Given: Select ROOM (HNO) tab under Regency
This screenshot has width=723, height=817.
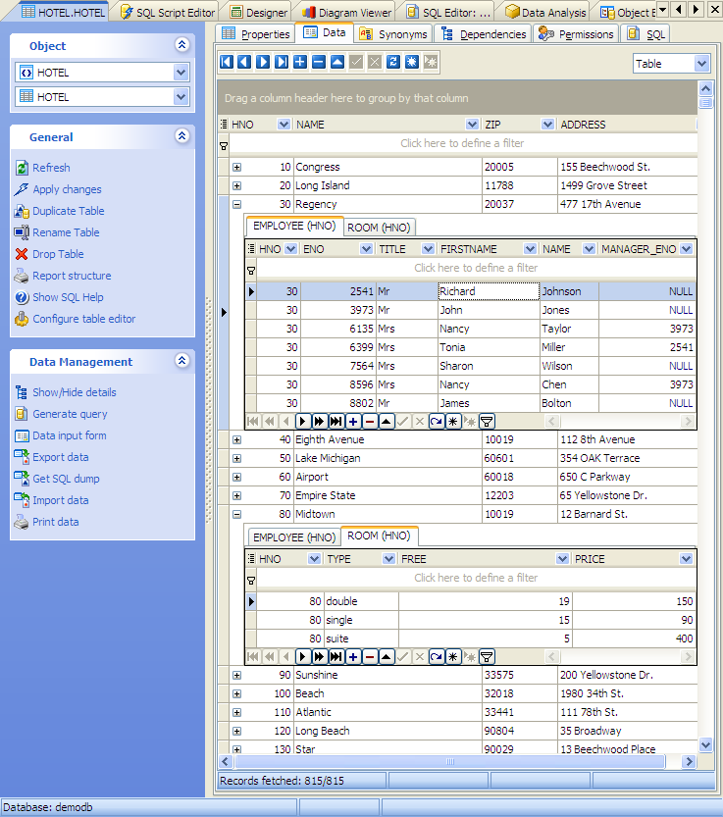Looking at the screenshot, I should tap(379, 228).
